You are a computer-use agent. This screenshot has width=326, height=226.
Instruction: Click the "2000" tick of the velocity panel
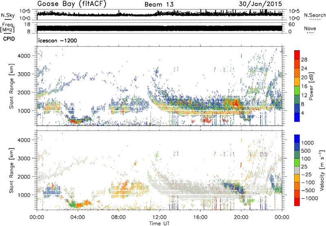pyautogui.click(x=24, y=177)
